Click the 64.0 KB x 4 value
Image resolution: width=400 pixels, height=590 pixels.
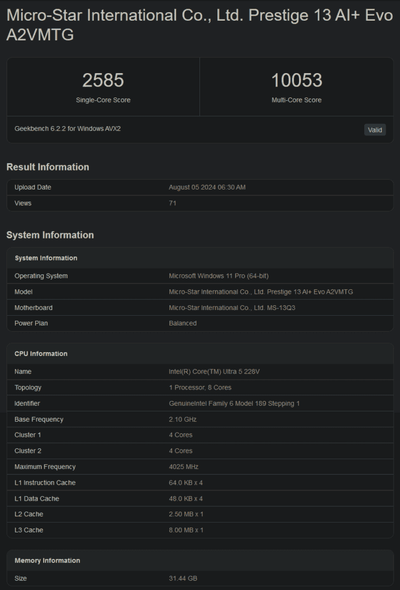point(186,483)
